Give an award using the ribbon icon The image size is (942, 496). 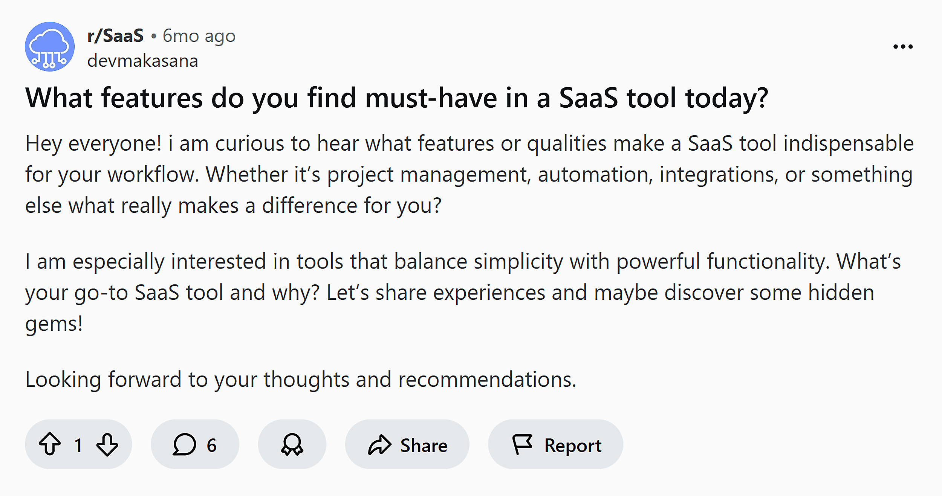tap(292, 444)
